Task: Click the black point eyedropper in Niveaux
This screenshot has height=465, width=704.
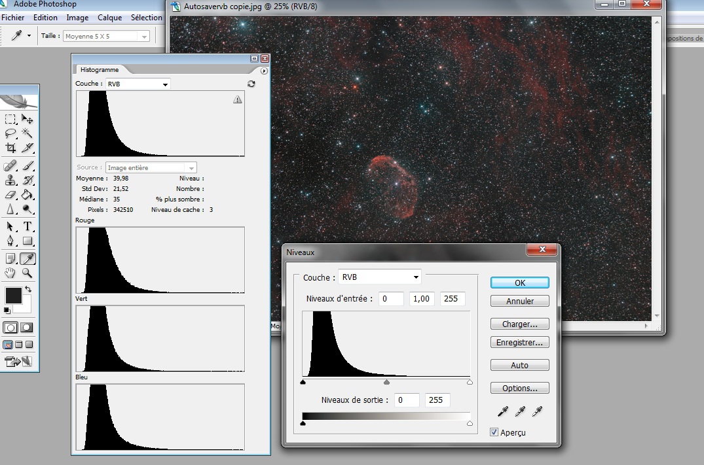Action: point(503,411)
